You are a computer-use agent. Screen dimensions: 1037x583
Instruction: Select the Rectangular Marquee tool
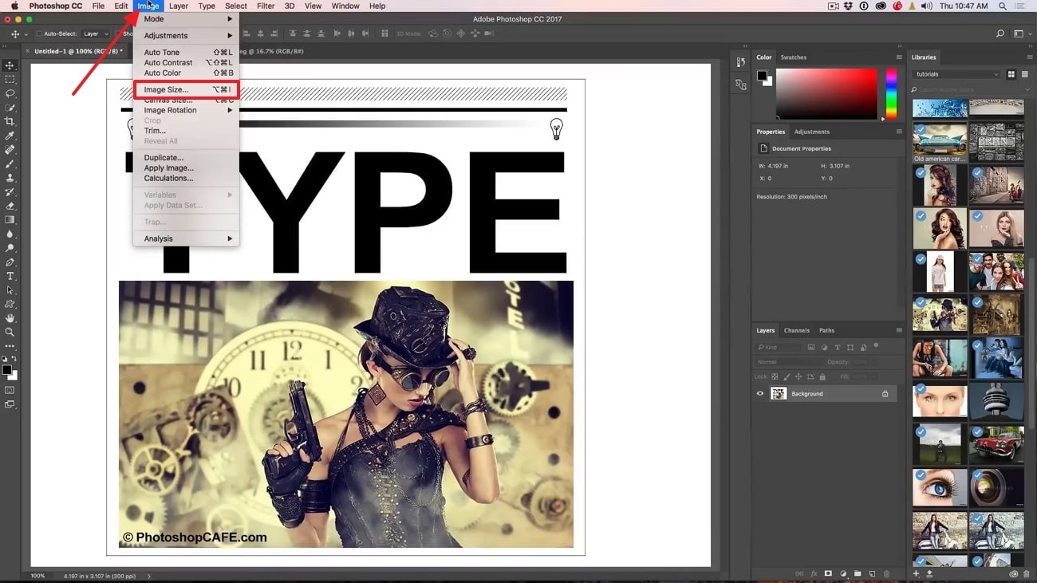tap(10, 80)
